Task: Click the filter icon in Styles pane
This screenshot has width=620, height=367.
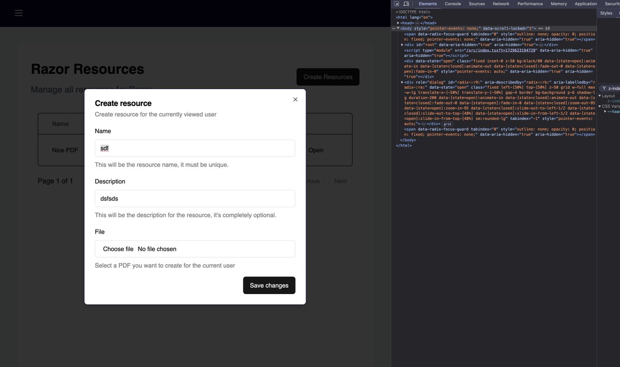Action: (x=603, y=88)
